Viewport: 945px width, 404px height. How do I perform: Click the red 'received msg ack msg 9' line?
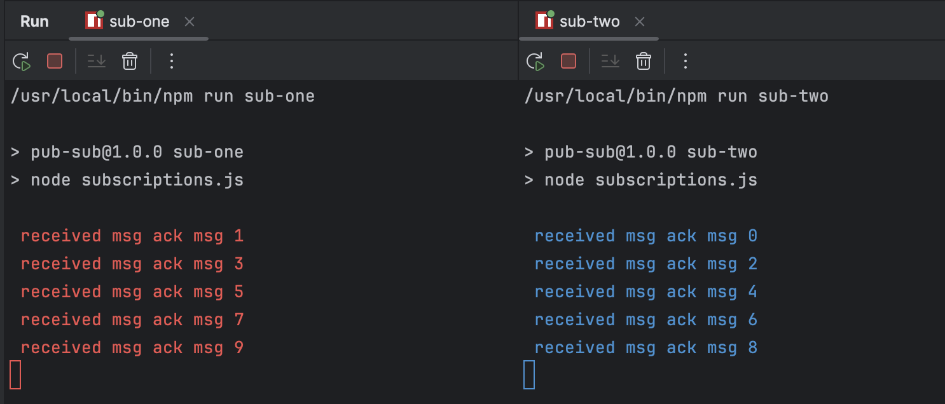132,348
